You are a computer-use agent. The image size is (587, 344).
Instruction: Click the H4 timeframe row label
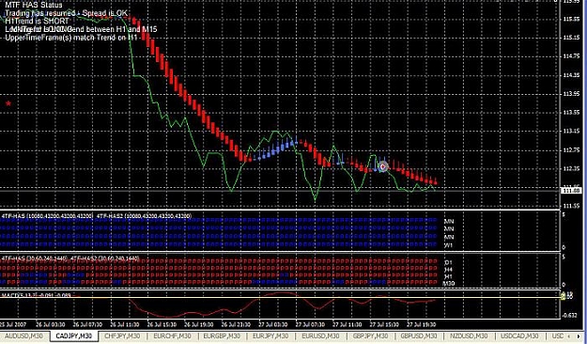tap(449, 270)
